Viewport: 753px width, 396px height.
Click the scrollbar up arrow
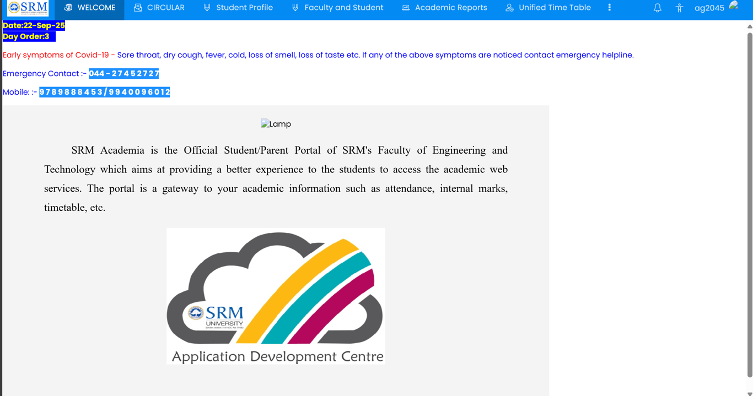(750, 26)
